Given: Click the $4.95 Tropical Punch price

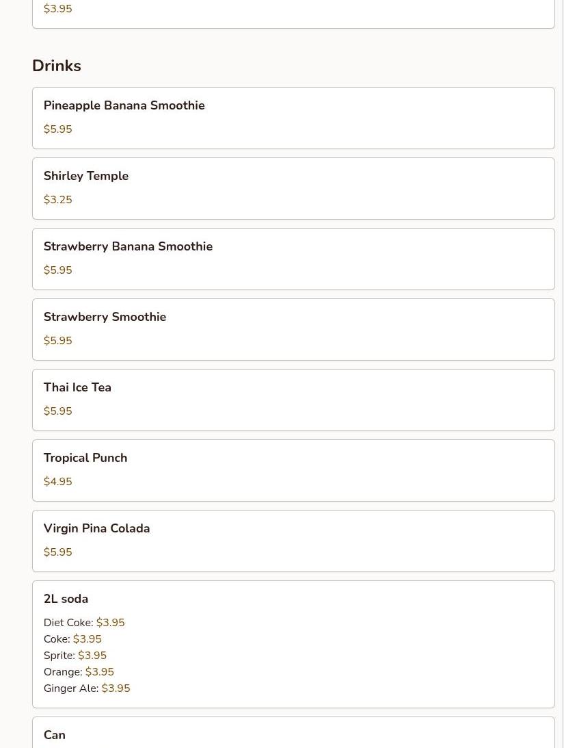Looking at the screenshot, I should click(57, 482).
